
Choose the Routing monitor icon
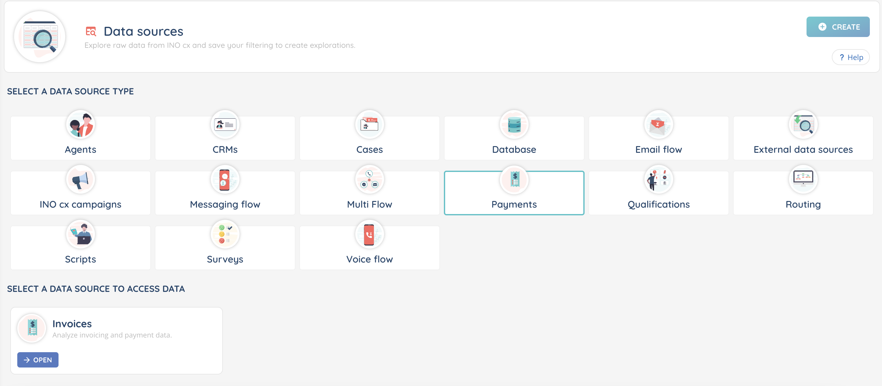click(803, 180)
